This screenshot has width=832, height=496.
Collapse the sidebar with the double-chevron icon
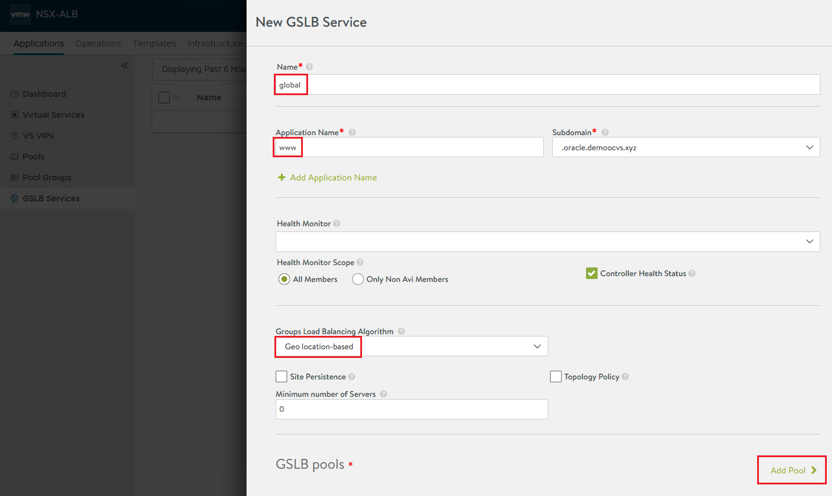tap(125, 66)
